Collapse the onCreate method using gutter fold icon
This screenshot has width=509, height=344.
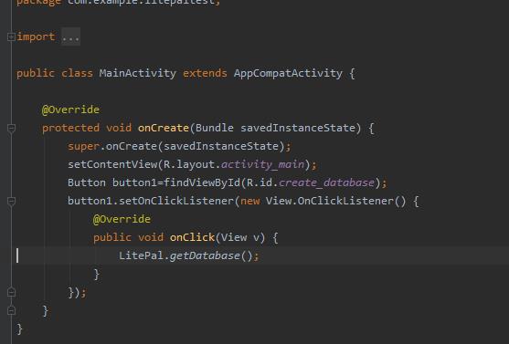(x=11, y=128)
